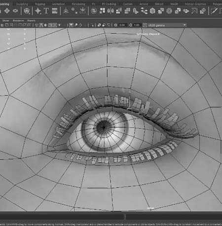The image size is (222, 226).
Task: Switch to the Animation shelf tab
Action: click(x=59, y=4)
